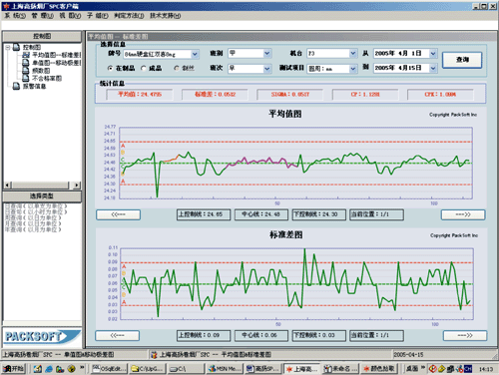Select the 在制品 radio button
The width and height of the screenshot is (499, 375).
click(x=110, y=68)
